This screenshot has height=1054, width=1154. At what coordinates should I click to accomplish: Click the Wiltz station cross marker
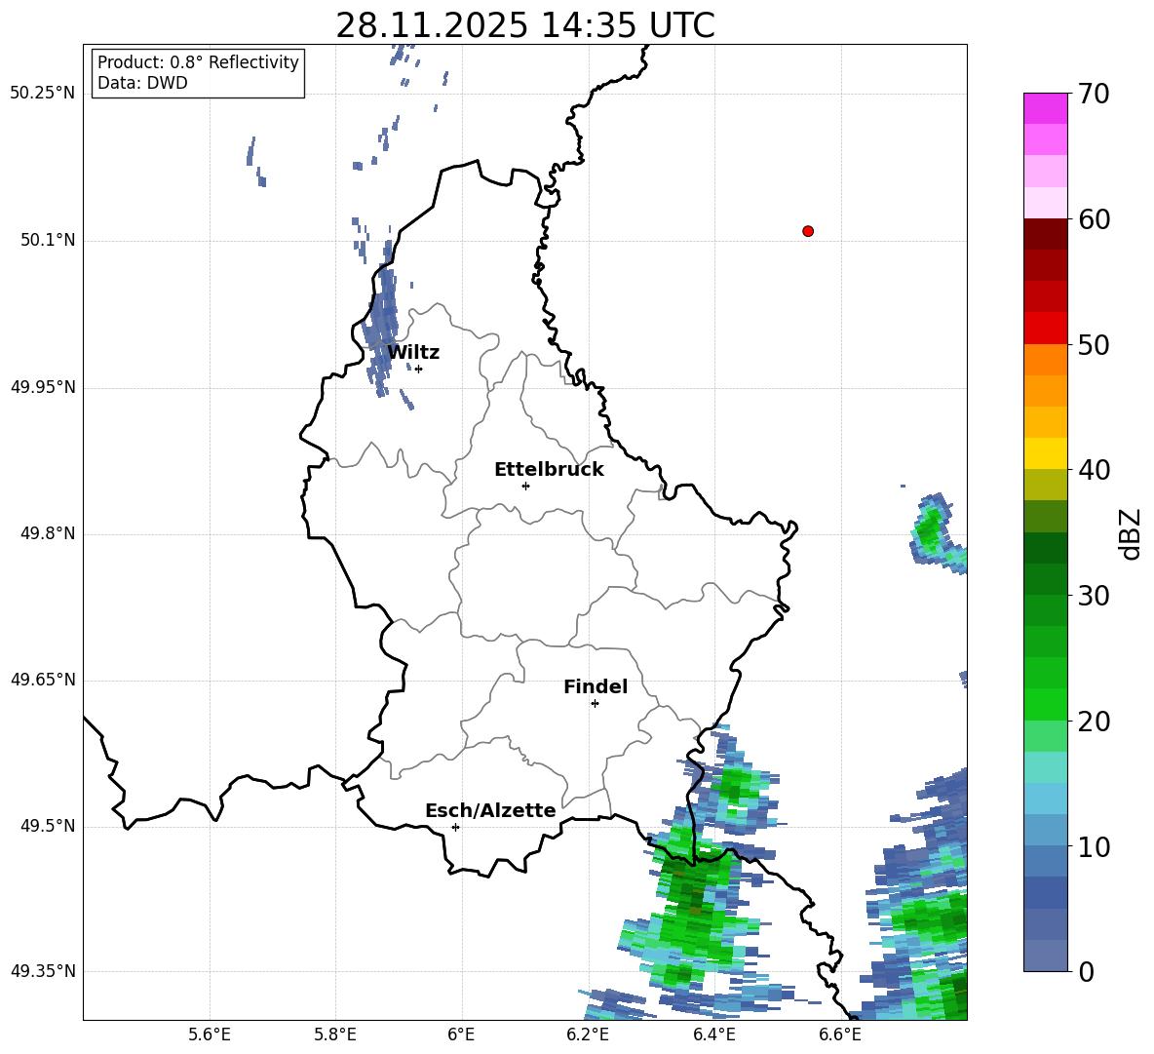418,369
